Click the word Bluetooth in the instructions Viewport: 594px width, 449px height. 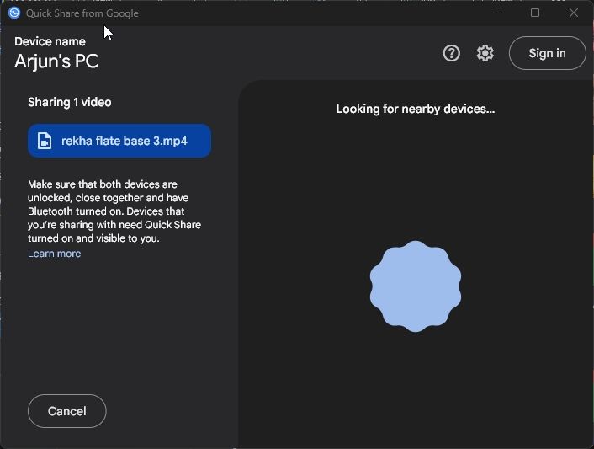click(50, 211)
